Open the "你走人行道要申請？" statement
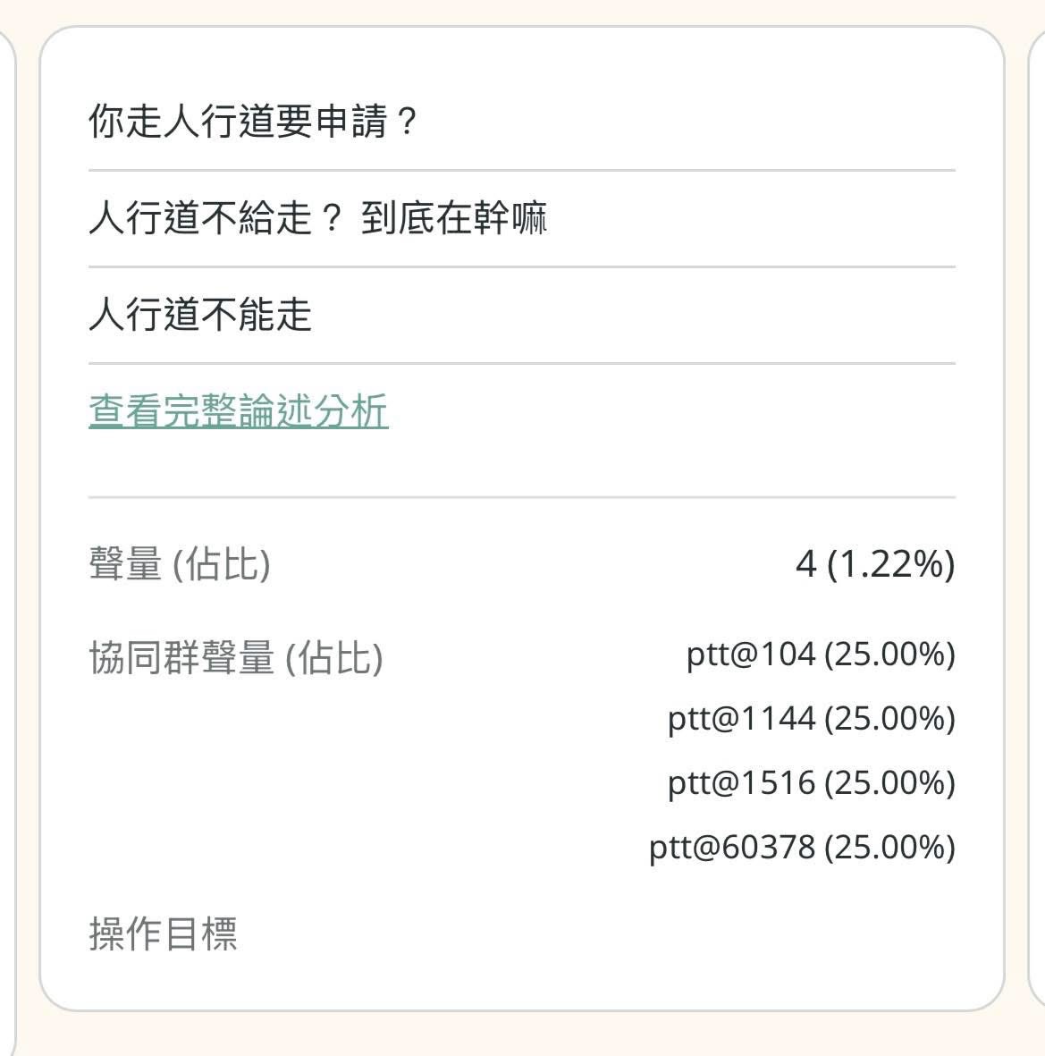Viewport: 1045px width, 1056px height. [x=254, y=122]
